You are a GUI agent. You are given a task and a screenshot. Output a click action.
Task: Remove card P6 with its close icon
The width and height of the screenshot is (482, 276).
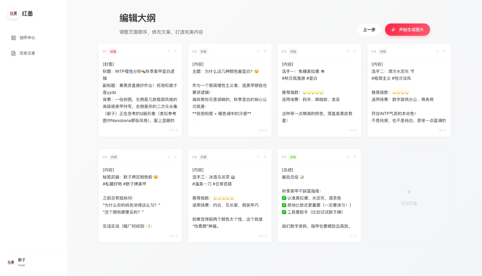265,157
